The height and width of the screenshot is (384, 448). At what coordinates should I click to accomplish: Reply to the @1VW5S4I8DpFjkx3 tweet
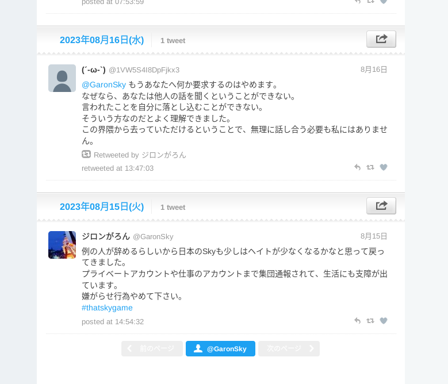click(357, 167)
